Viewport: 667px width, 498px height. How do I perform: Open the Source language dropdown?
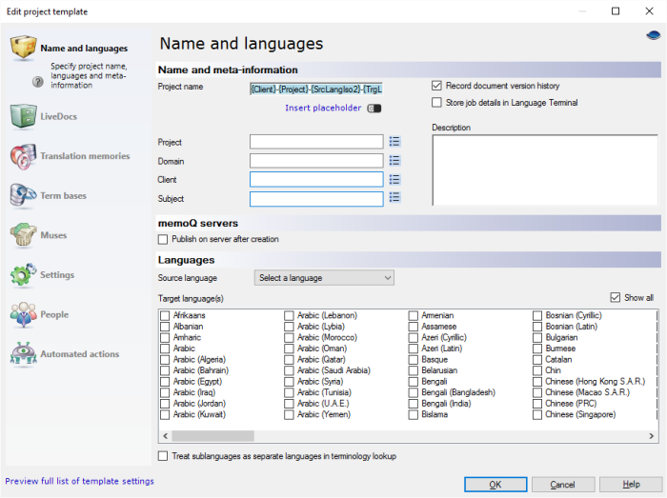point(324,278)
